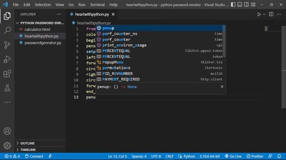Viewport: 286px width, 160px height.
Task: Select the heartwithpython.py editor tab
Action: [92, 14]
